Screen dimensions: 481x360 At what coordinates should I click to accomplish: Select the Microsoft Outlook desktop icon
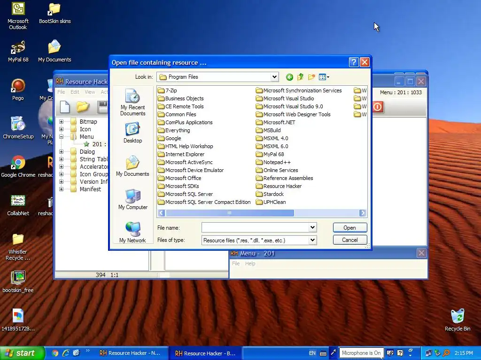[18, 16]
